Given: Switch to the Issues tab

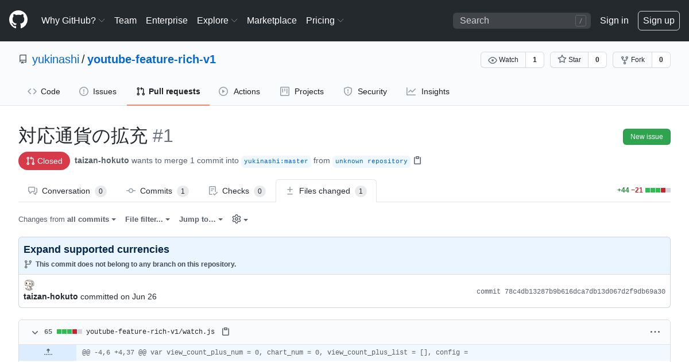Looking at the screenshot, I should coord(98,91).
